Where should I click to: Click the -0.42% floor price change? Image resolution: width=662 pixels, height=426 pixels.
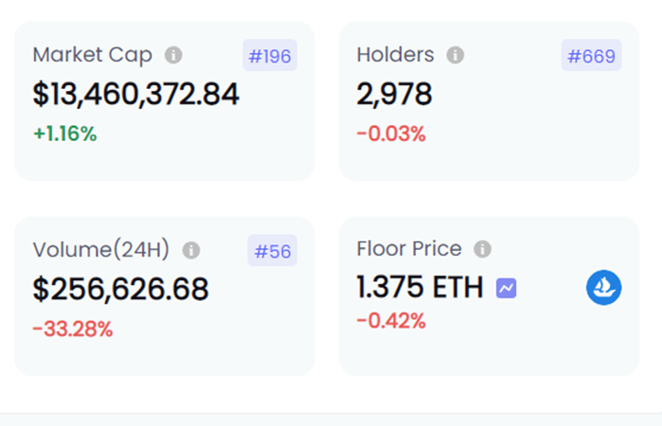point(391,321)
